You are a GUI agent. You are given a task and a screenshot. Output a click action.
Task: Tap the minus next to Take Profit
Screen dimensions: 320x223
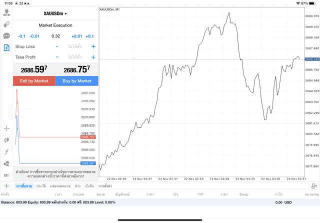click(57, 57)
